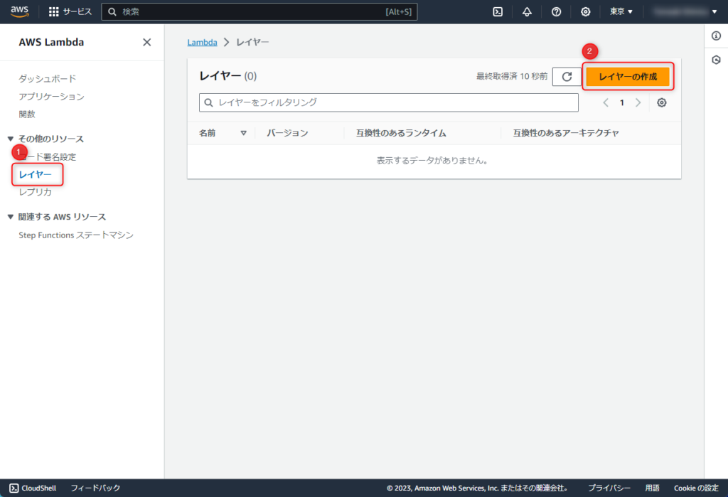Click page number 1 in pagination
The height and width of the screenshot is (497, 728).
pos(621,102)
